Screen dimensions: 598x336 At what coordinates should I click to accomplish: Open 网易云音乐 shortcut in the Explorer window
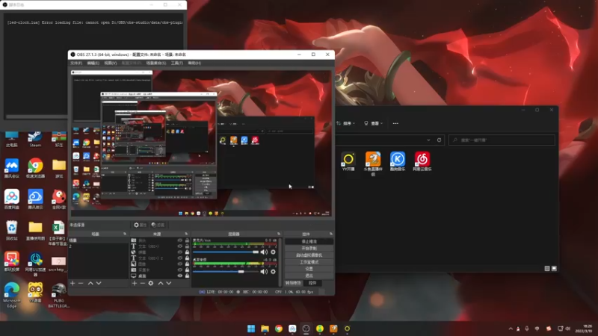(x=422, y=161)
